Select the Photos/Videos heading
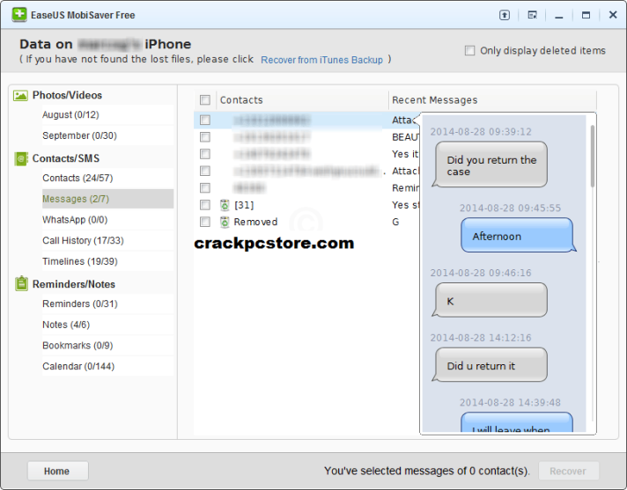The image size is (627, 490). tap(67, 95)
